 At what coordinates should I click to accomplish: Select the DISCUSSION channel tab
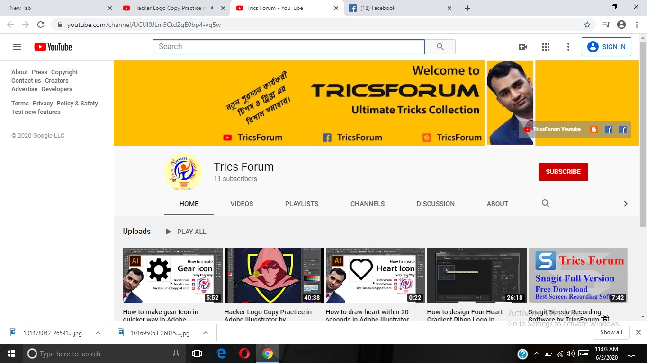[x=436, y=204]
